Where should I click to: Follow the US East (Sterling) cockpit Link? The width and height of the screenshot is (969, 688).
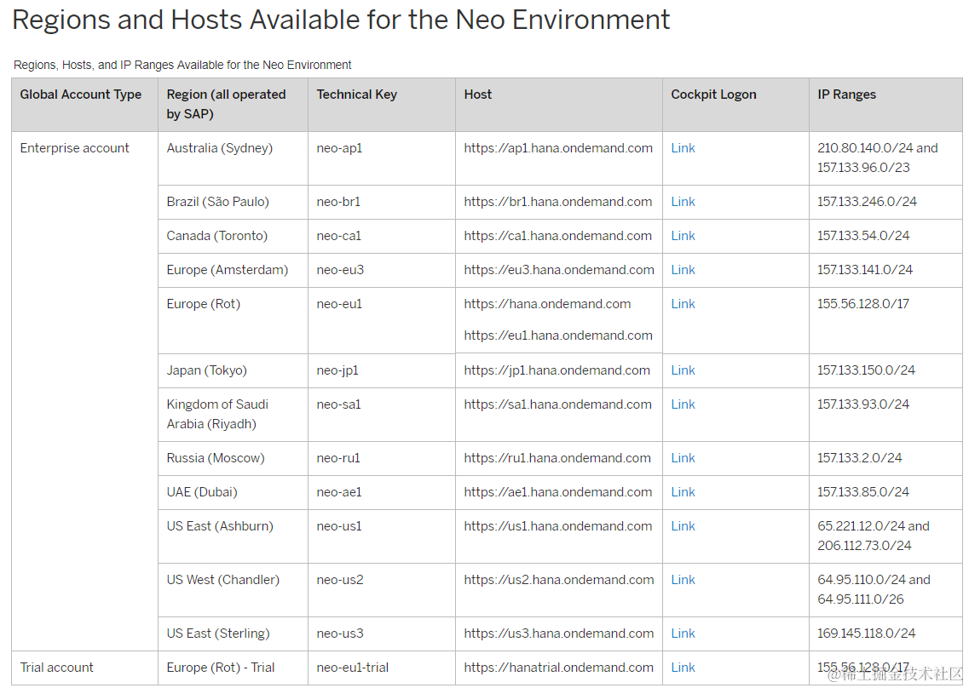coord(683,634)
